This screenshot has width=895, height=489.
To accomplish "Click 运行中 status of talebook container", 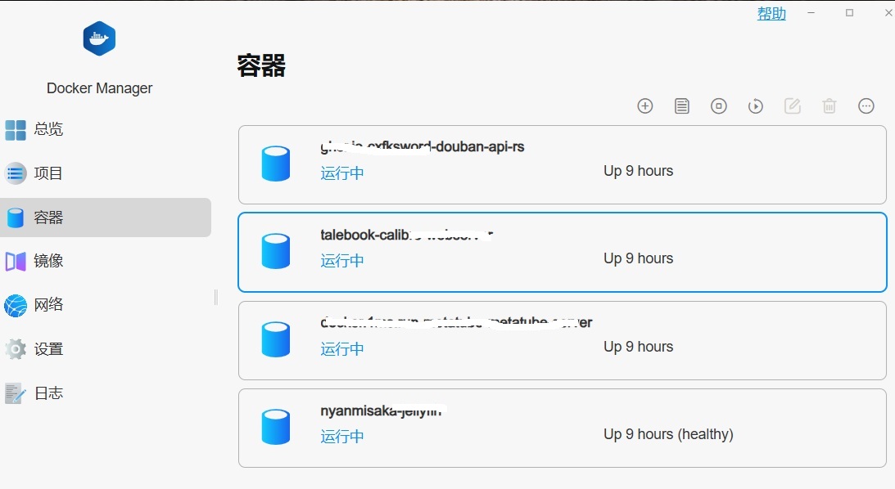I will tap(342, 261).
